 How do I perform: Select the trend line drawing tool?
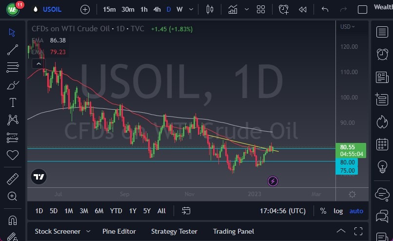pyautogui.click(x=13, y=49)
